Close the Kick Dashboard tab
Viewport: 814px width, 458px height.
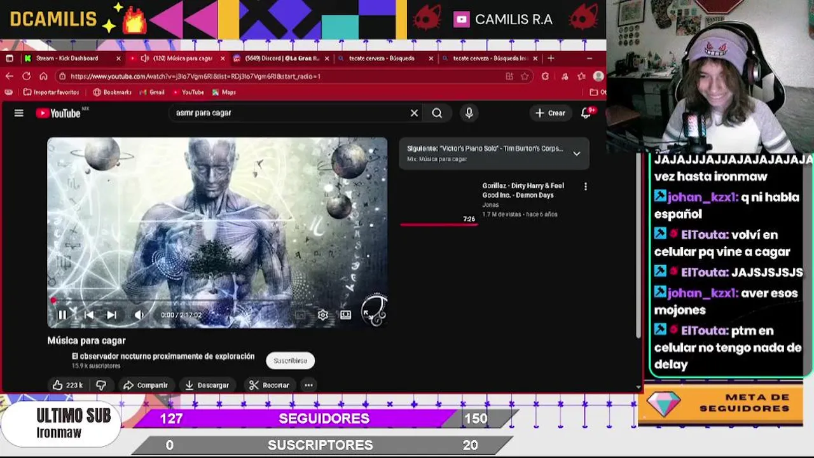point(118,58)
